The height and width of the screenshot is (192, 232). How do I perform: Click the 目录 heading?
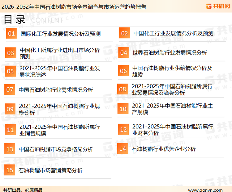[x=15, y=19]
